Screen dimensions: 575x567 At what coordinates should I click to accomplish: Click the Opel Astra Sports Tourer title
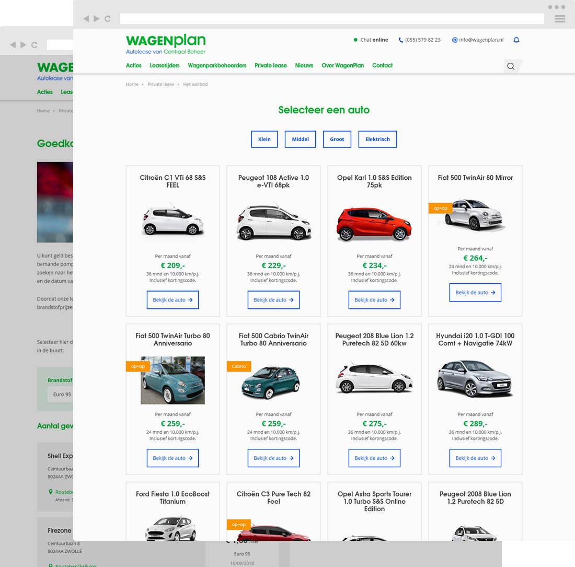point(374,501)
